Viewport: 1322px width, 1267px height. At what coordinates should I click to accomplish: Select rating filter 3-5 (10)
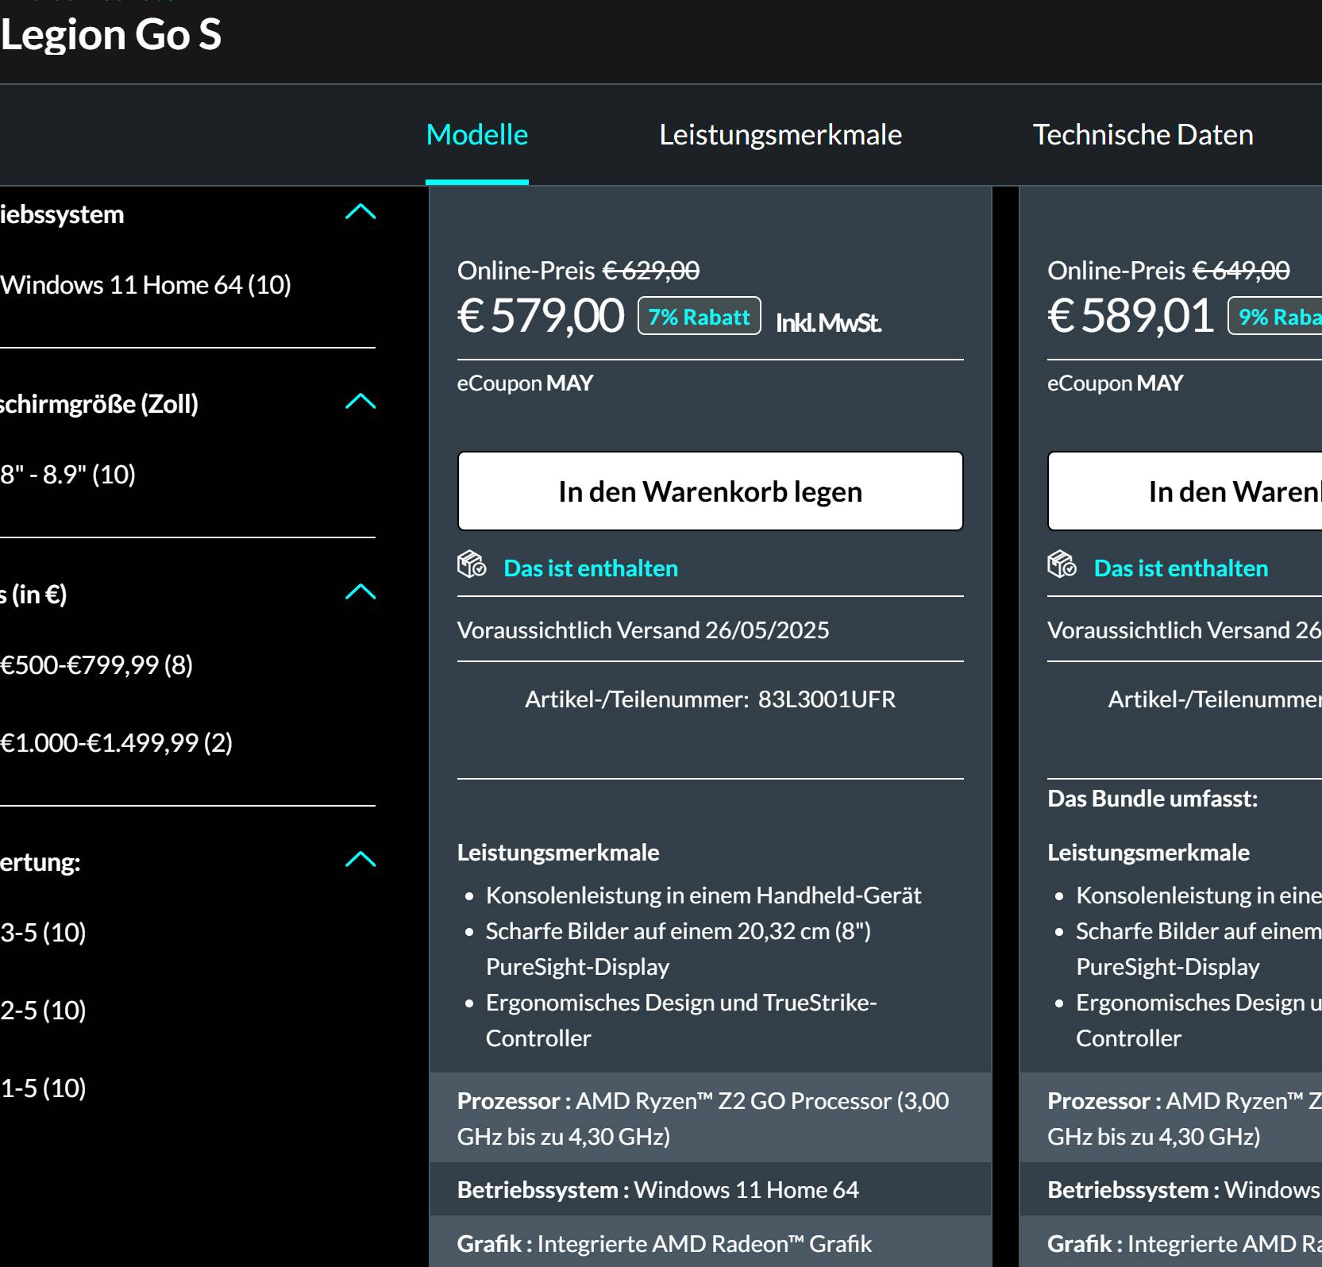pos(43,933)
